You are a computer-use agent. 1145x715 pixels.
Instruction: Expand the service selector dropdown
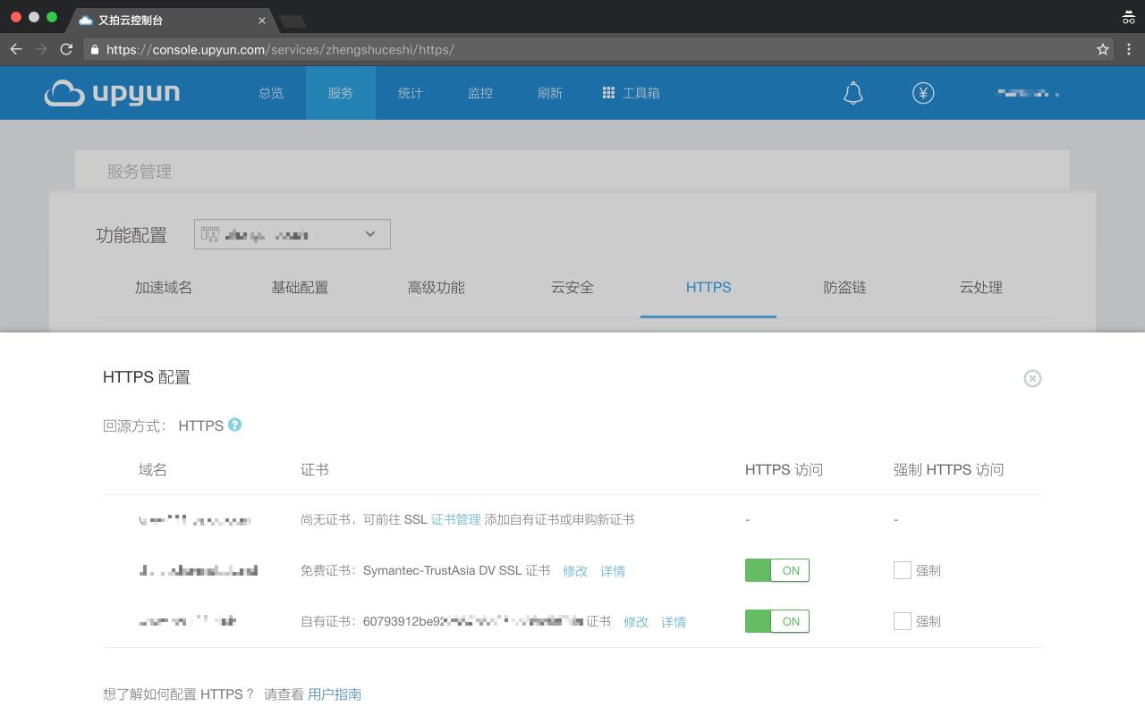(293, 234)
